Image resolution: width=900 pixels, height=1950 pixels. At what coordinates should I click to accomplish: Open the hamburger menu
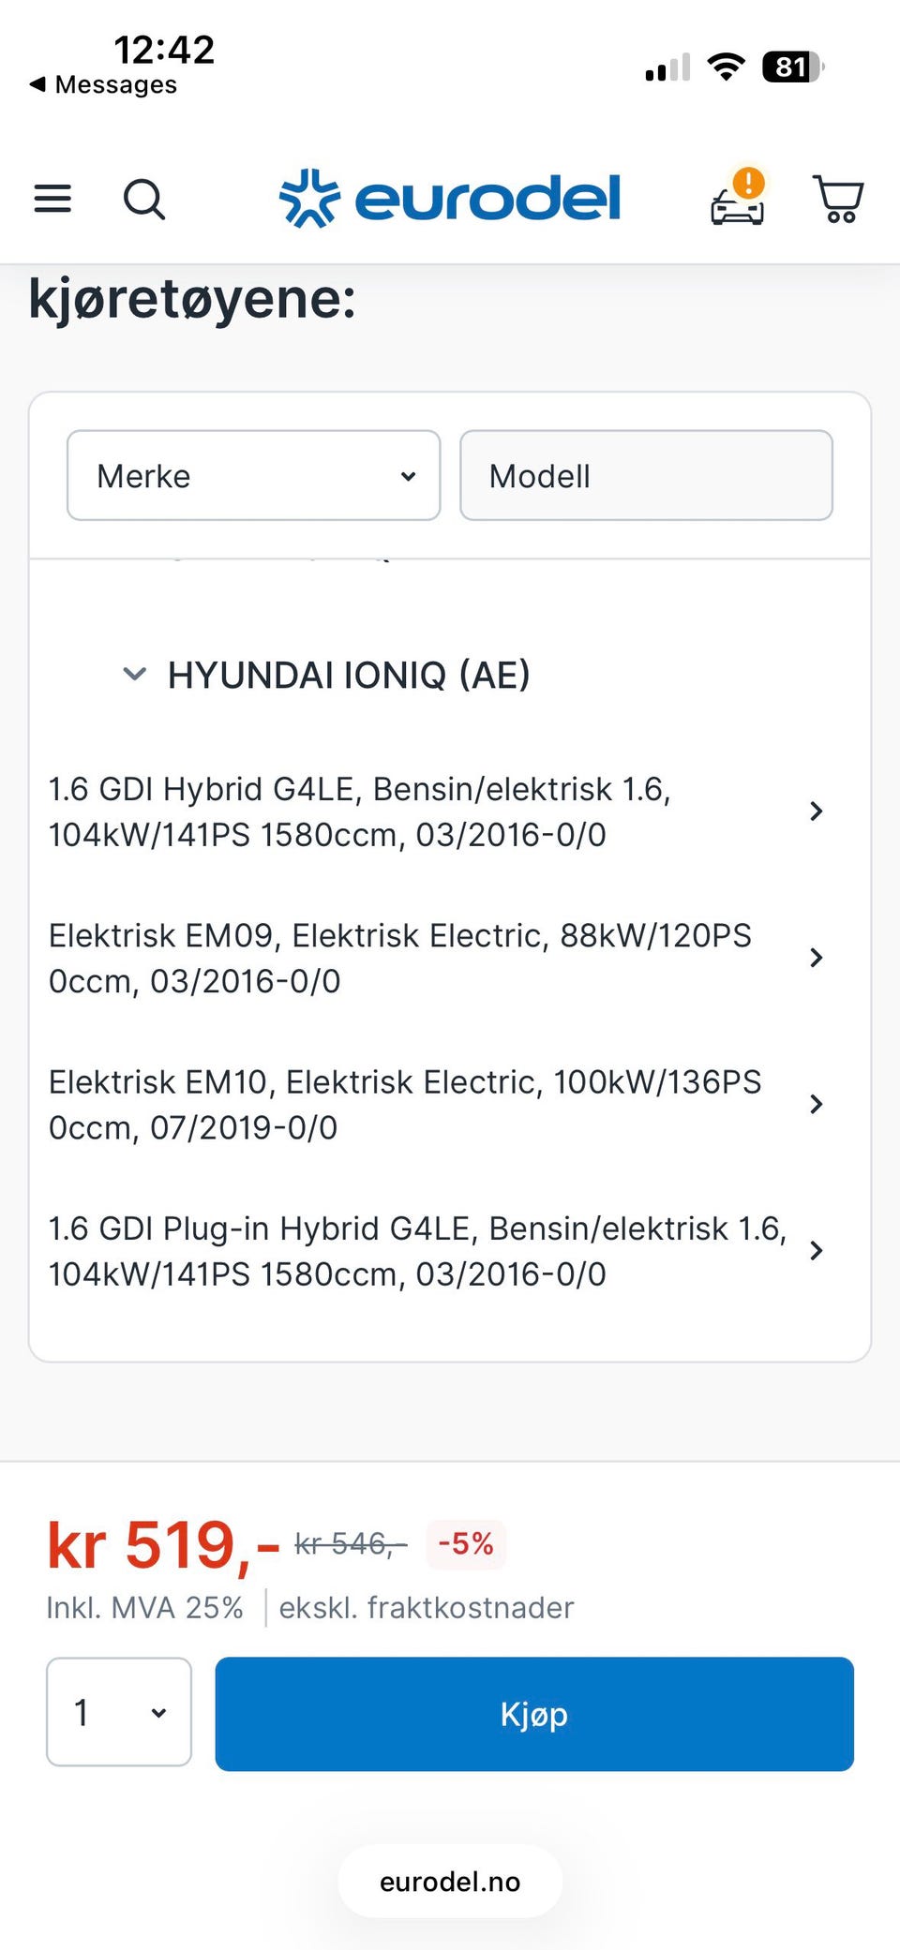coord(52,199)
